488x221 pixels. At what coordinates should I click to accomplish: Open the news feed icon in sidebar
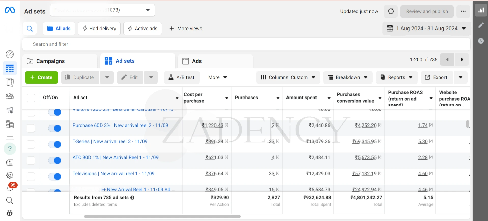pos(10,162)
